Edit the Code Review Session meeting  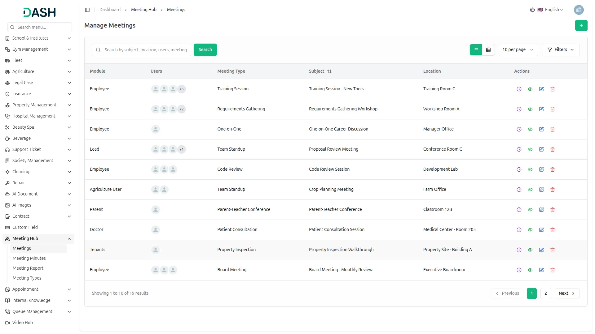pos(541,169)
